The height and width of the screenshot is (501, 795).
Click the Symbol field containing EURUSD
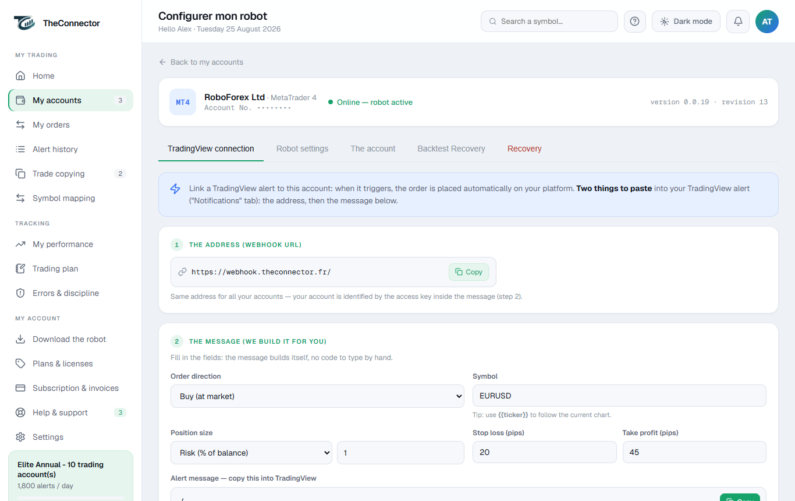(x=619, y=396)
